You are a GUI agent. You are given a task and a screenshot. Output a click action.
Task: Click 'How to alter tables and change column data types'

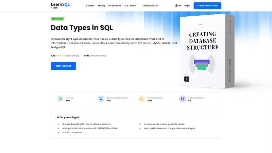pyautogui.click(x=169, y=128)
